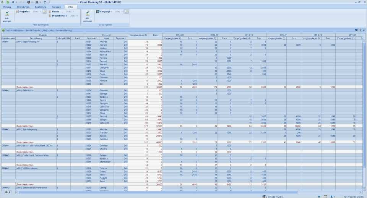The height and width of the screenshot is (198, 367).
Task: Switch to the Einstellungen tab
Action: [x=23, y=7]
